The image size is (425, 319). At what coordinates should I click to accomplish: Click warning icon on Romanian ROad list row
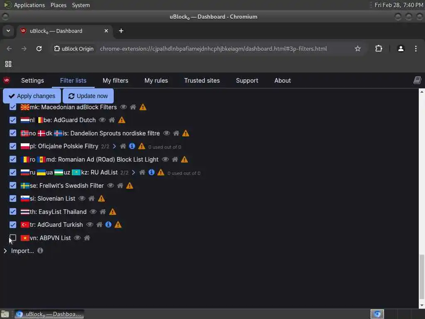pos(185,159)
